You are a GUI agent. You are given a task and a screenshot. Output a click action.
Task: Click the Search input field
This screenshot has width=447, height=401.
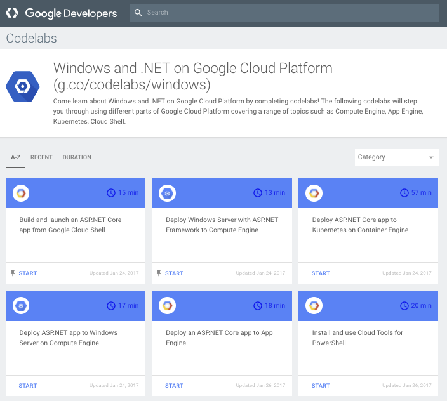coord(286,13)
